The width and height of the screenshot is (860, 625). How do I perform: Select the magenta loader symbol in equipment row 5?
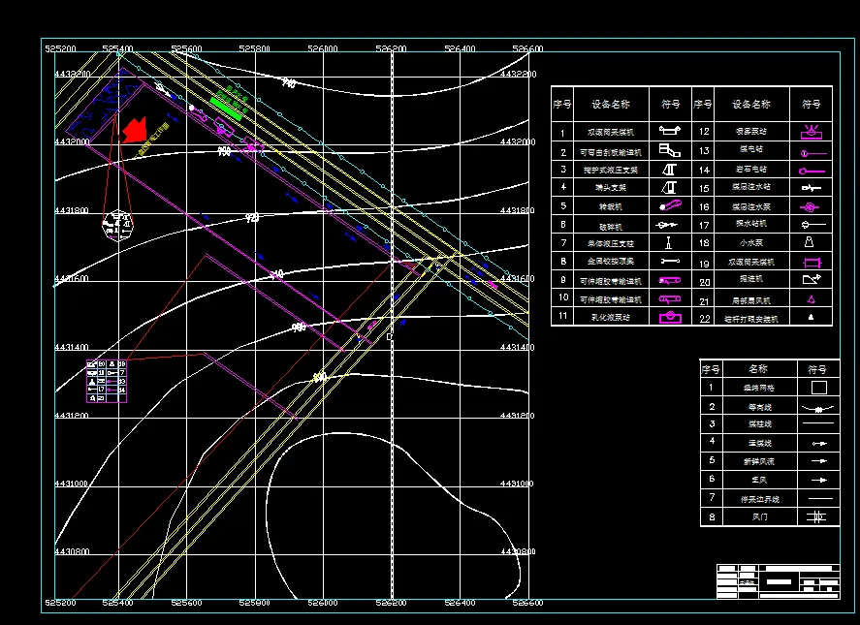pyautogui.click(x=670, y=206)
